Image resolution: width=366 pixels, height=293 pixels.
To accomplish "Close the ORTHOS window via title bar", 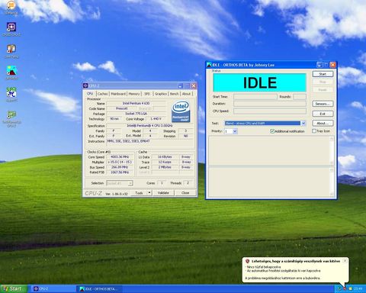I will tap(332, 65).
